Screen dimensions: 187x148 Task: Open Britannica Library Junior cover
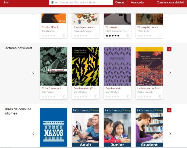[x=117, y=127]
